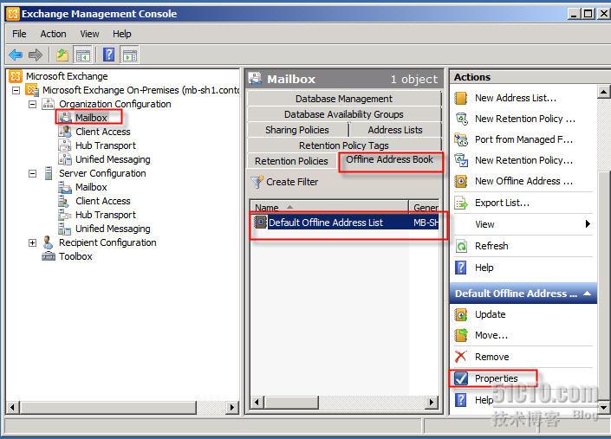The image size is (611, 439).
Task: Collapse the Microsoft Exchange On-Premises node
Action: [16, 90]
